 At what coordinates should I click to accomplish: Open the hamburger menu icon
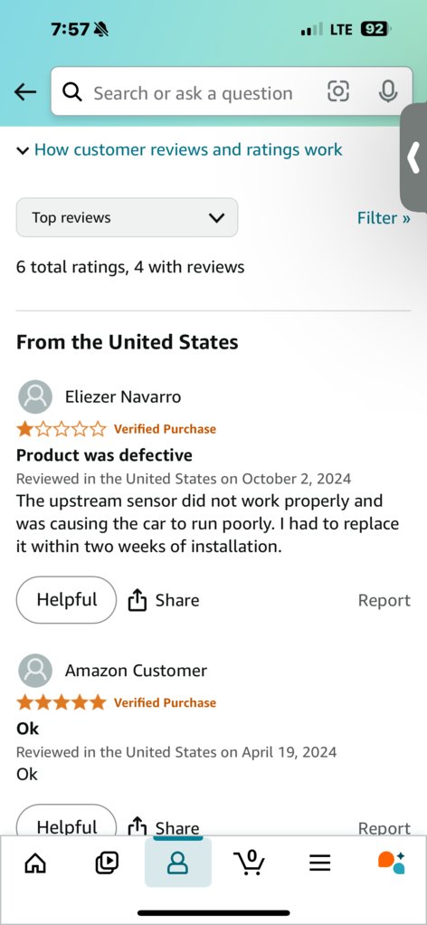(x=319, y=863)
